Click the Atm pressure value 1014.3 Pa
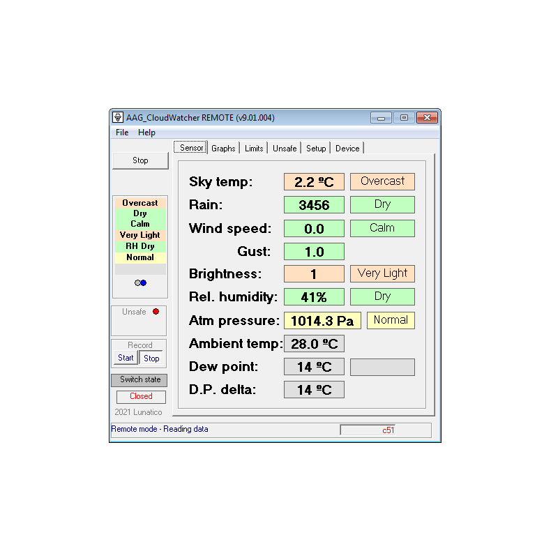 point(322,321)
